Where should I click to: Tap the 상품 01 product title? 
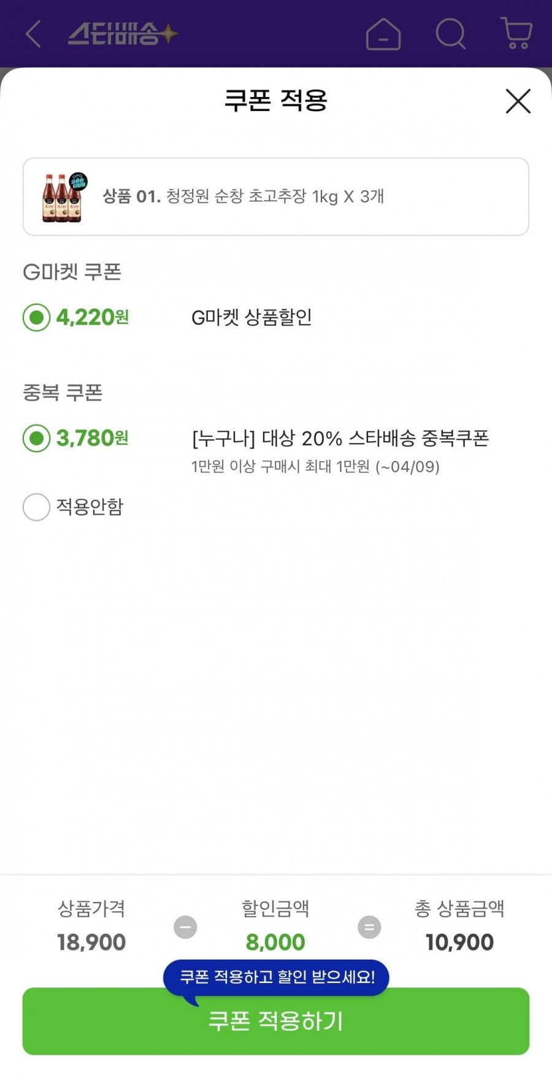coord(243,197)
